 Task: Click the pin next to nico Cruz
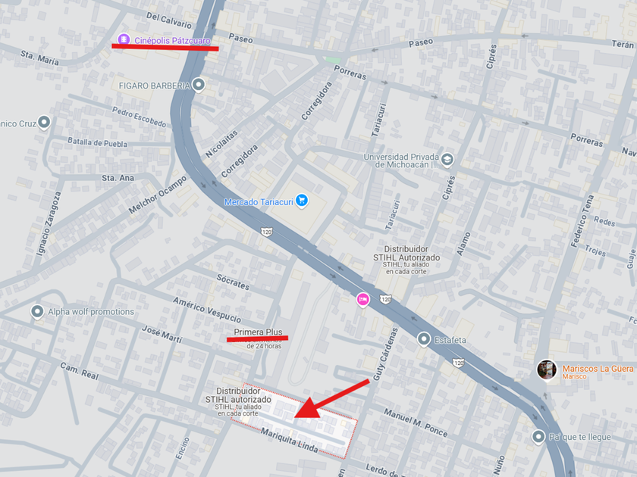click(44, 123)
